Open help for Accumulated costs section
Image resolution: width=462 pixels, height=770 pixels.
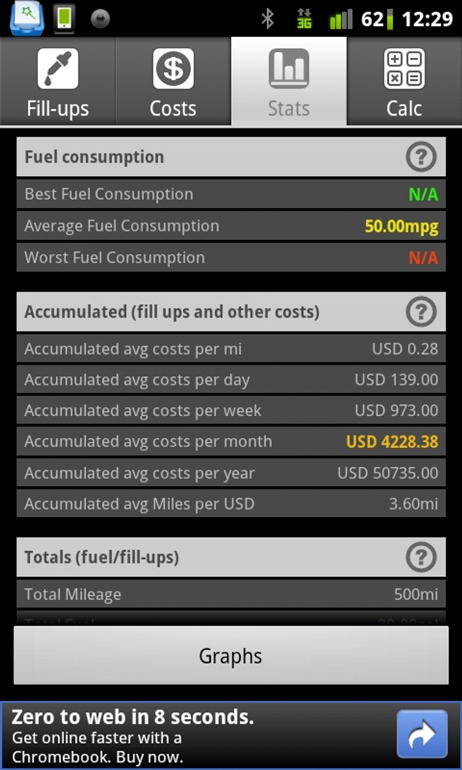tap(421, 312)
